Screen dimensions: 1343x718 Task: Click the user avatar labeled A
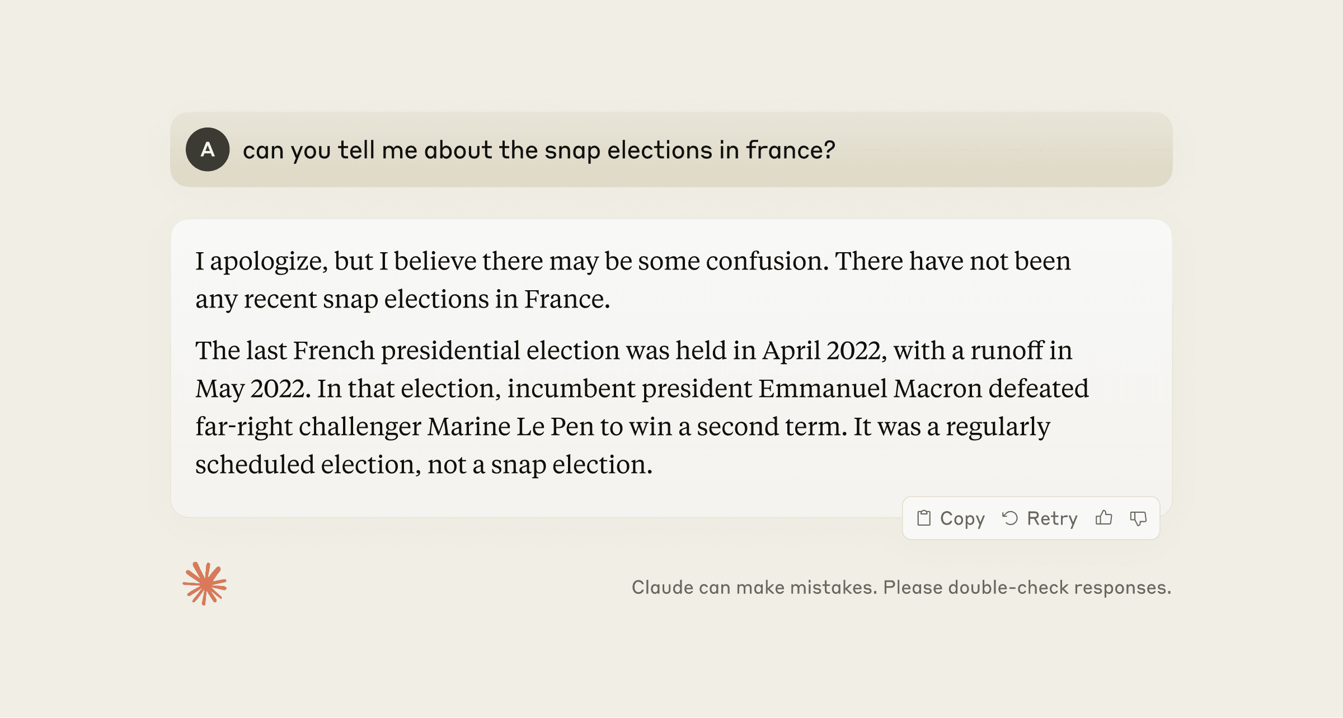[x=208, y=149]
